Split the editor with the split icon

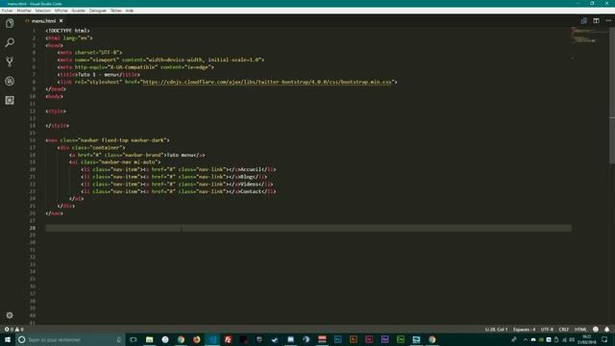596,21
